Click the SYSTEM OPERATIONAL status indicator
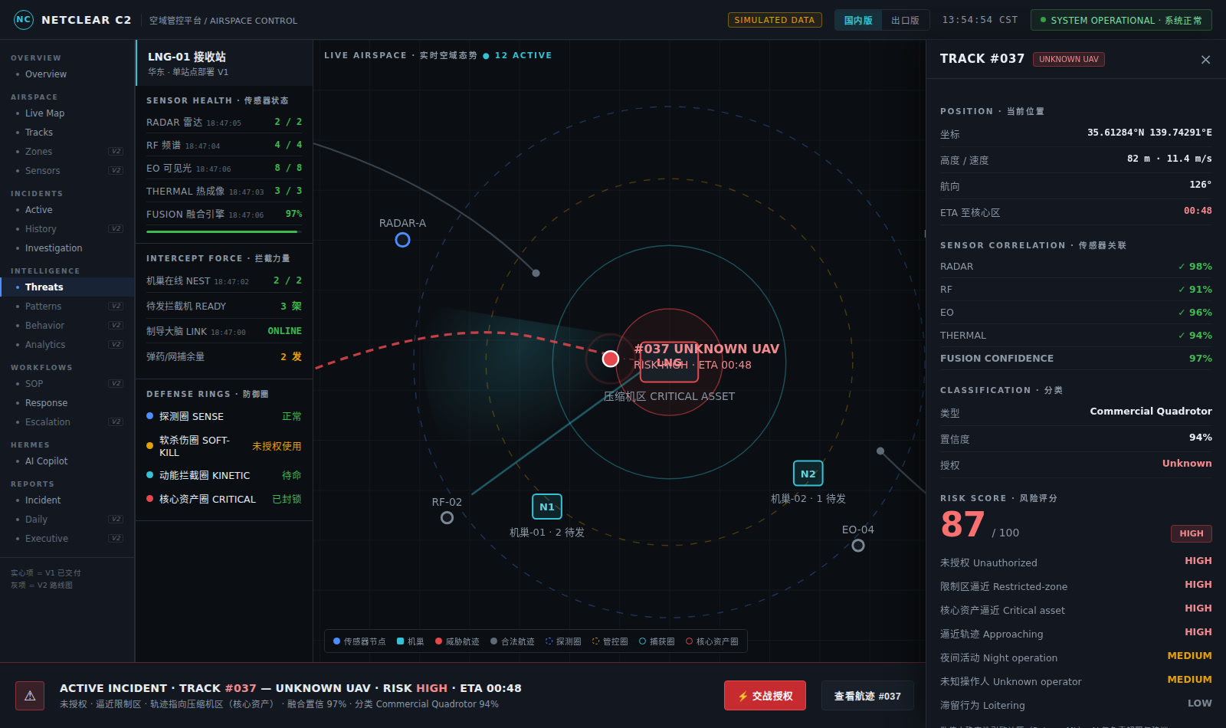This screenshot has width=1226, height=728. click(x=1121, y=20)
